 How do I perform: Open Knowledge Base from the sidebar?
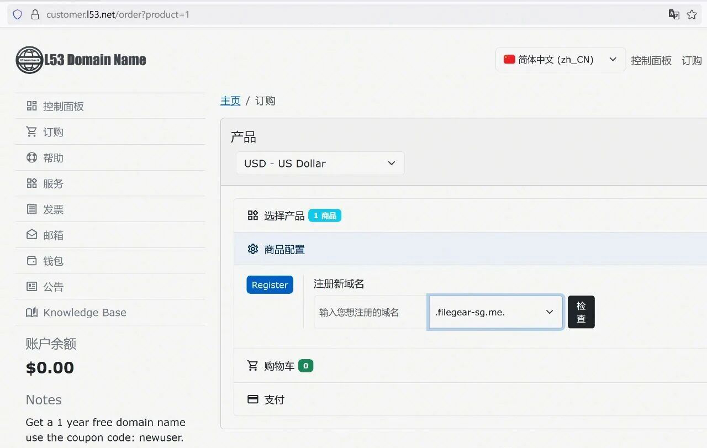(x=85, y=313)
